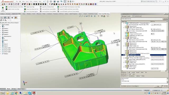Click the Print icon

coord(58,1)
